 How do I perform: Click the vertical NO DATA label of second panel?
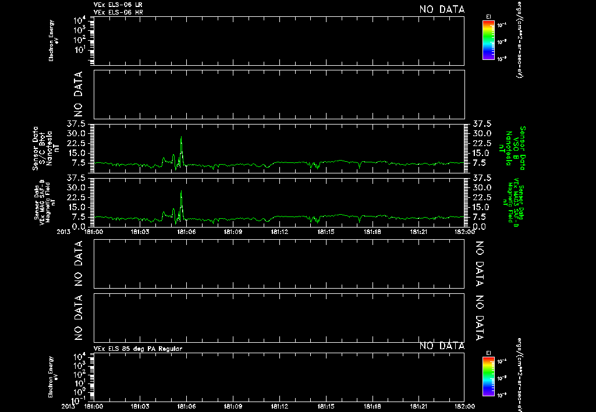pyautogui.click(x=78, y=94)
